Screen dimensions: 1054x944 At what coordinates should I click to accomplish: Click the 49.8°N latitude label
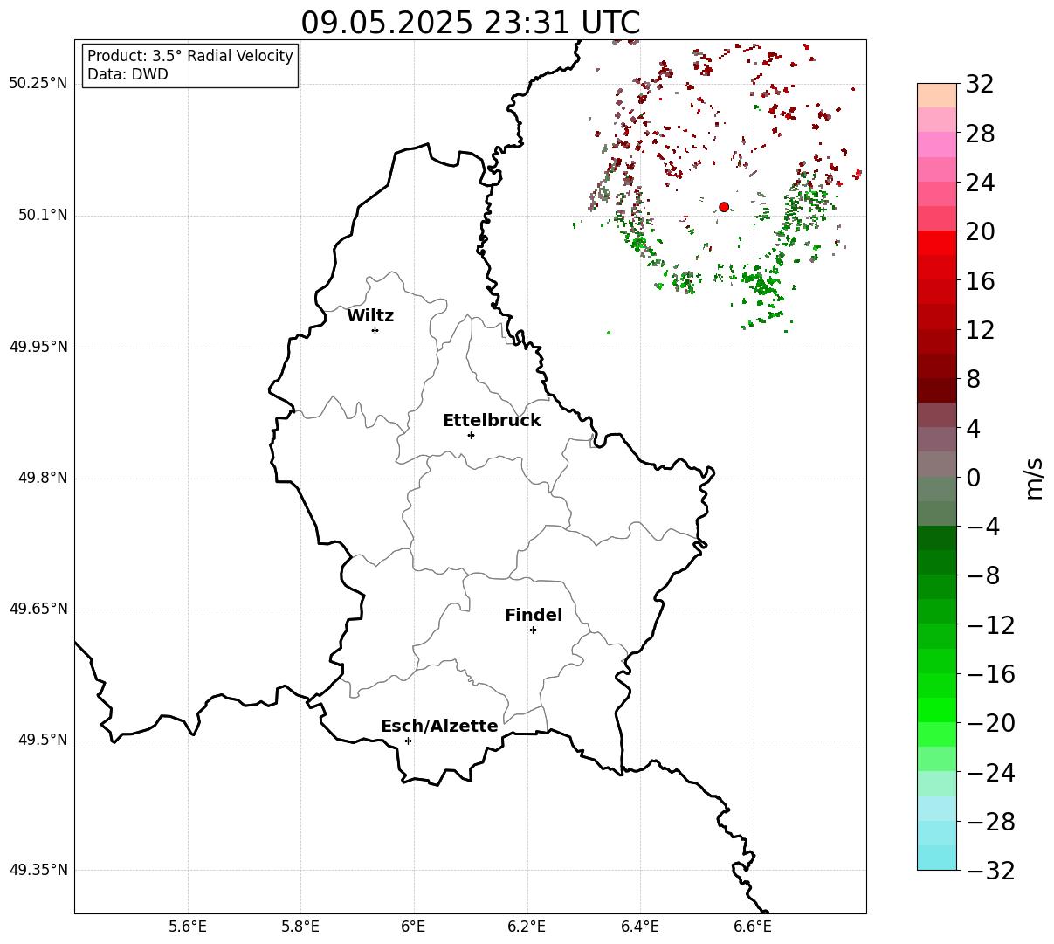pyautogui.click(x=43, y=479)
